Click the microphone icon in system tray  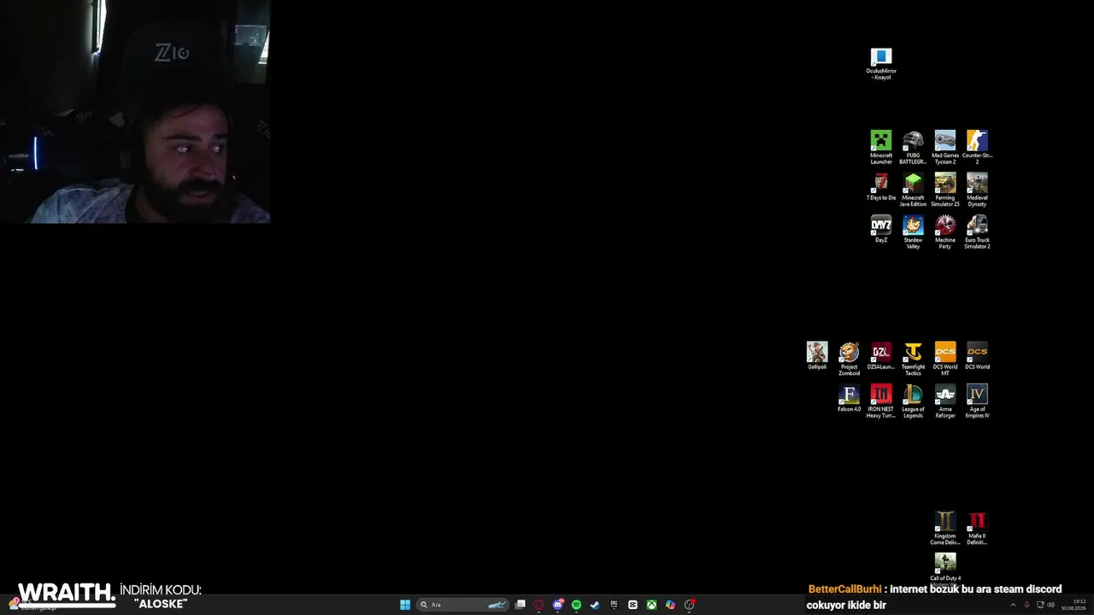[x=1026, y=605]
